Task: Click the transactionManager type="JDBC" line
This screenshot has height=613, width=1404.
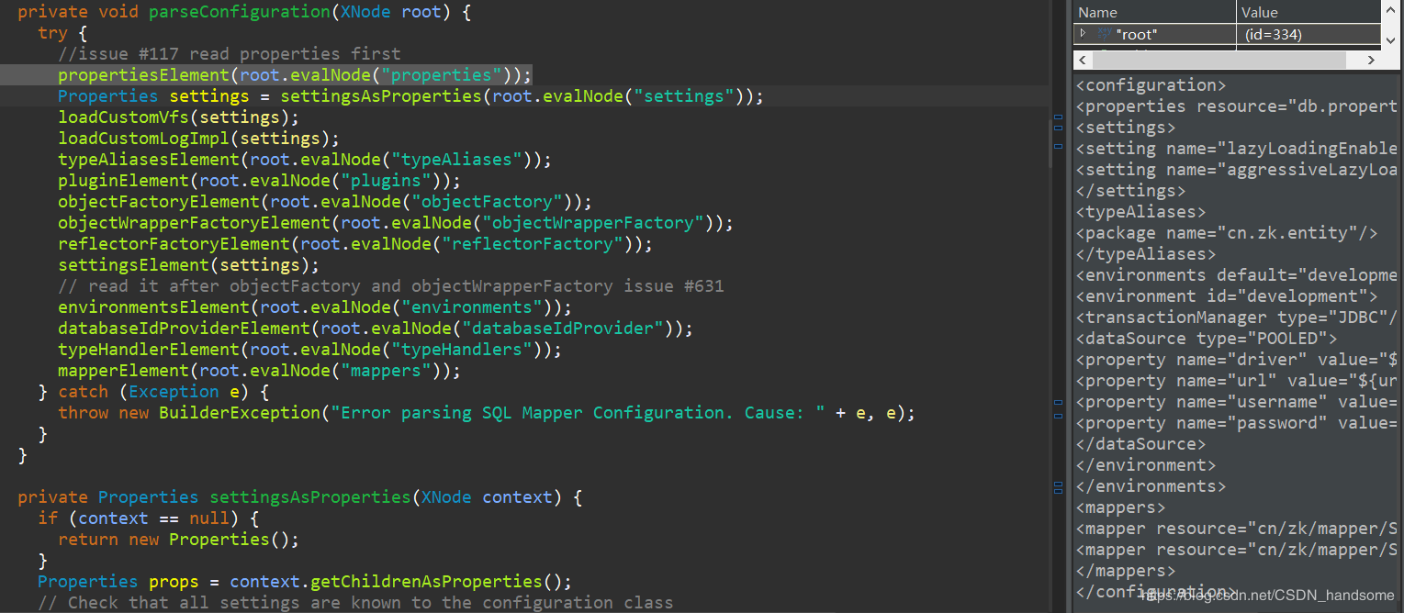Action: [x=1237, y=318]
